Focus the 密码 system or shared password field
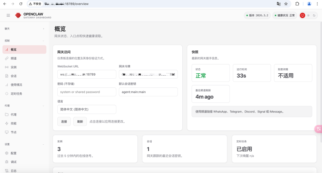322x173 pixels. (x=87, y=92)
